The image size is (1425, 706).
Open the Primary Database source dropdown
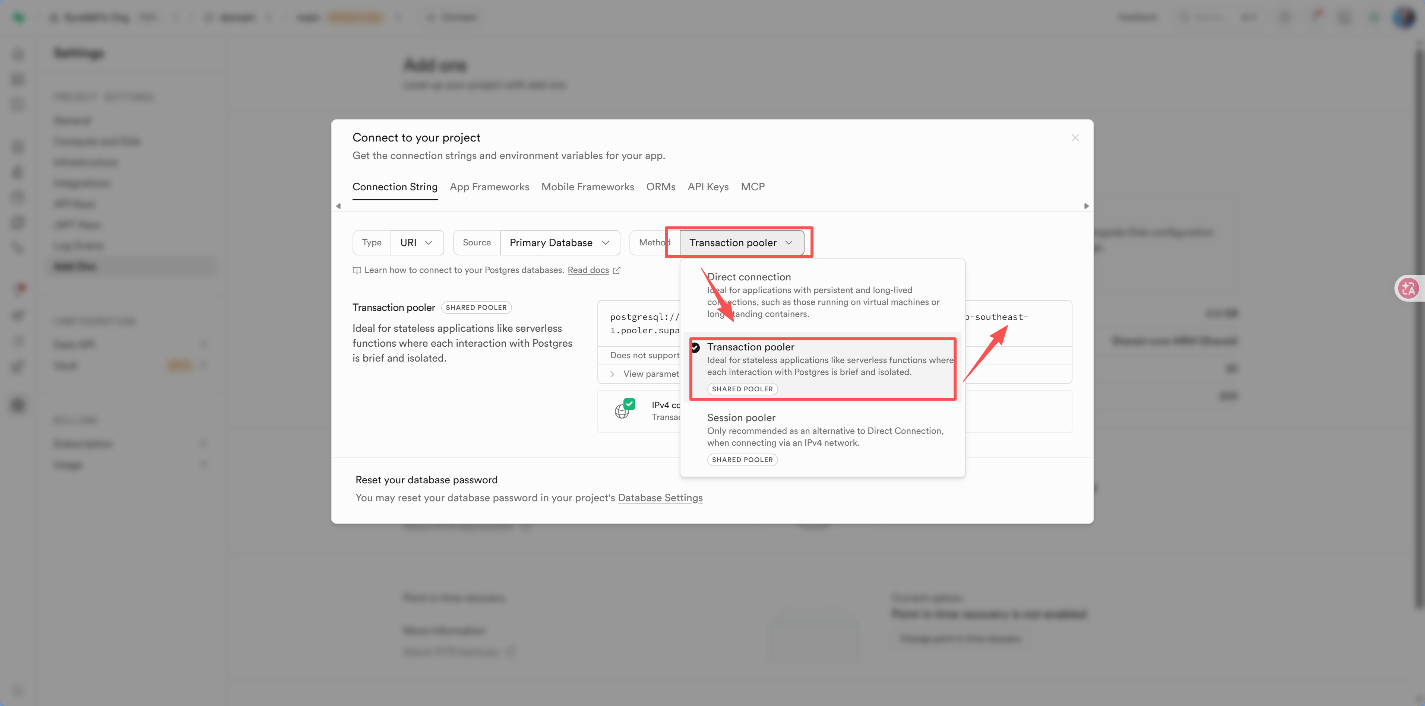(559, 243)
